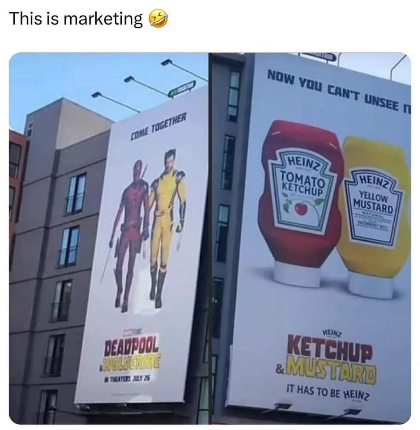Click the tomato illustration on ketchup label

(301, 209)
